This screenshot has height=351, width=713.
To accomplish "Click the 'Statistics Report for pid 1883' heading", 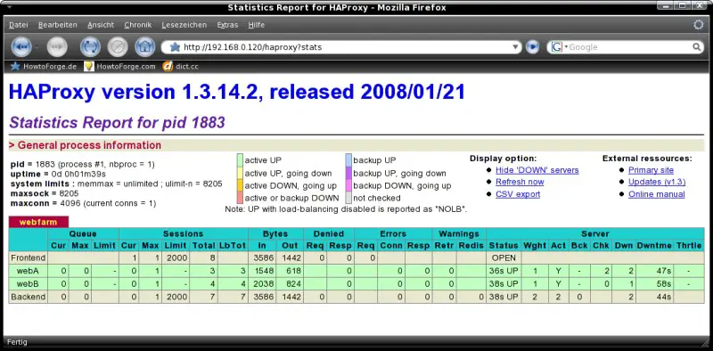I will pyautogui.click(x=117, y=122).
